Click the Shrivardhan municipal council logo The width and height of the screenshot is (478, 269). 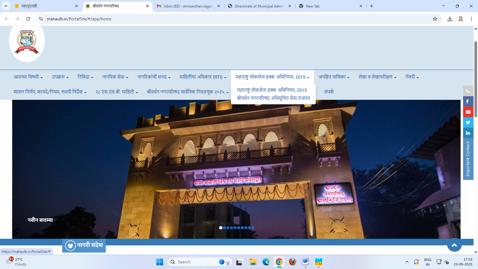pos(27,42)
